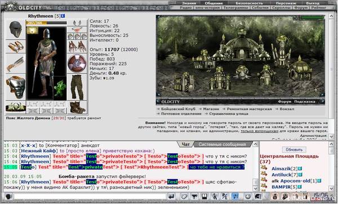Viewport: 338px width, 204px height.
Task: Go to Страшилкина улица
Action: [x=228, y=114]
